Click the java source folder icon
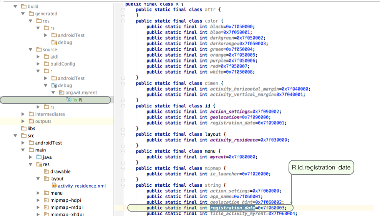The image size is (380, 217). tap(39, 157)
